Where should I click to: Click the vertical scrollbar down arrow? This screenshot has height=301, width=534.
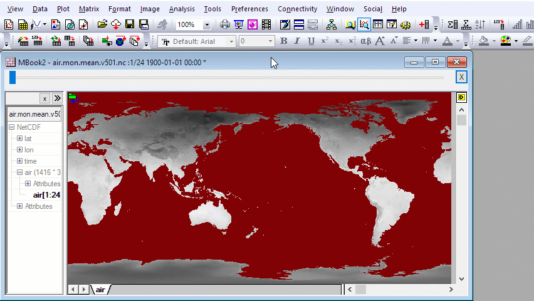(x=461, y=279)
